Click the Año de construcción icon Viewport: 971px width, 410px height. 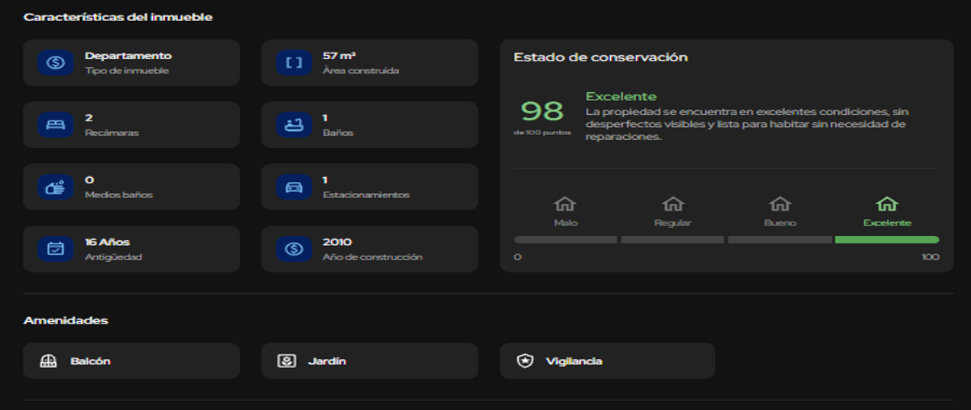294,249
